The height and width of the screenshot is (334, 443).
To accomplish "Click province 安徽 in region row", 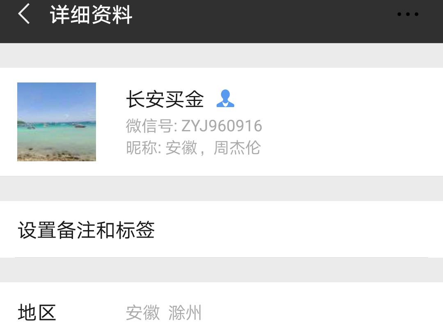I will (143, 313).
